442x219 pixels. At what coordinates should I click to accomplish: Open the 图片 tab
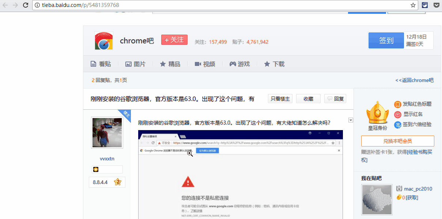[136, 64]
